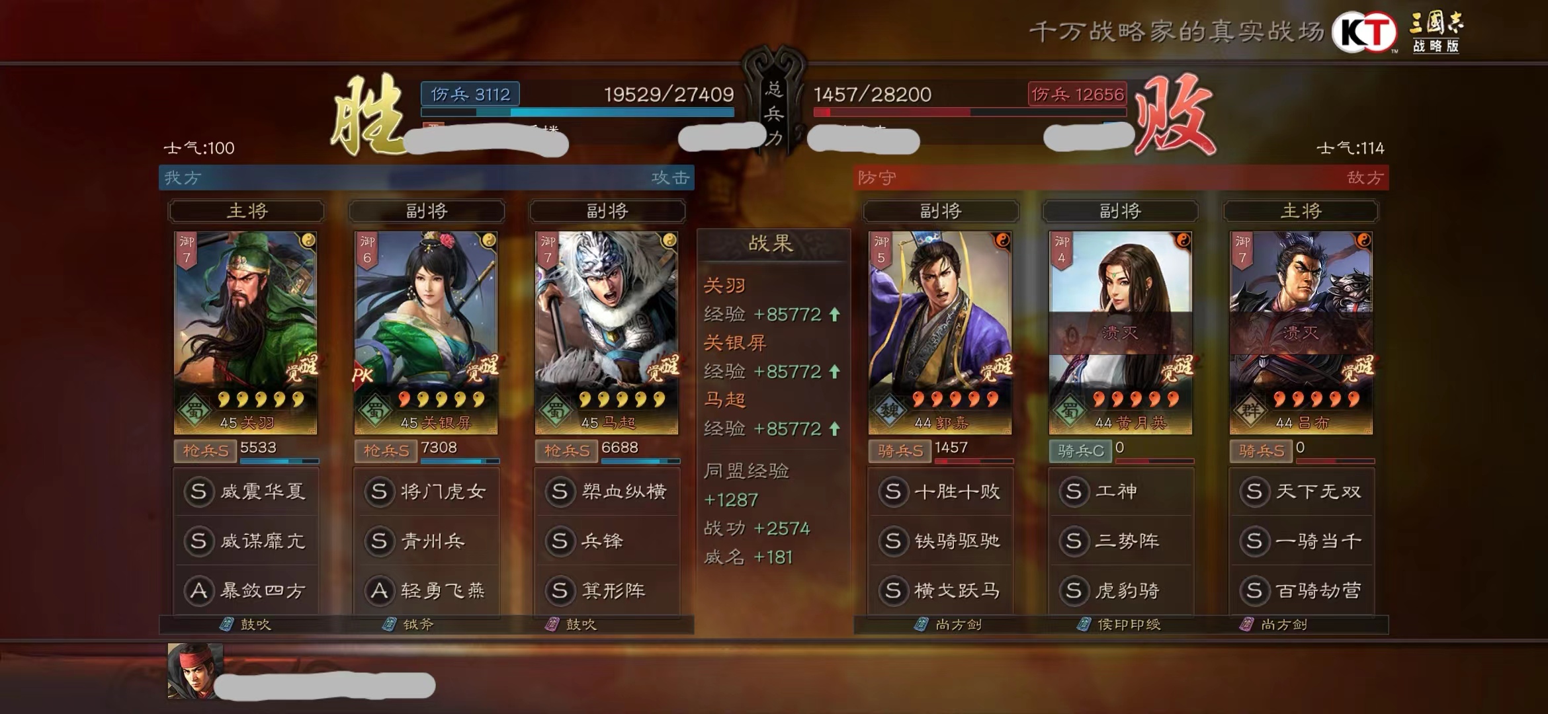Click the 伤兵 3112 wounded troops label
Viewport: 1548px width, 714px height.
[470, 94]
